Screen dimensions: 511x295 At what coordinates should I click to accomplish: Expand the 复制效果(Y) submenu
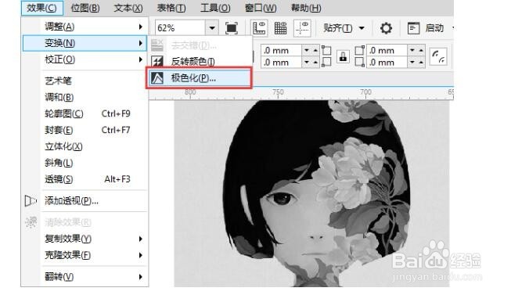85,239
